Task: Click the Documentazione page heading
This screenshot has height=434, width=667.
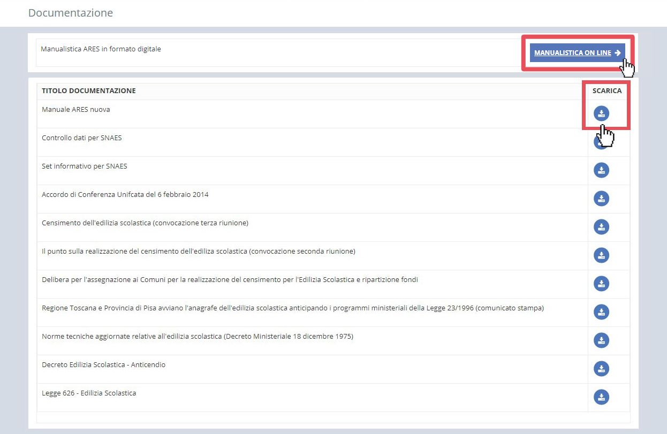Action: click(71, 13)
